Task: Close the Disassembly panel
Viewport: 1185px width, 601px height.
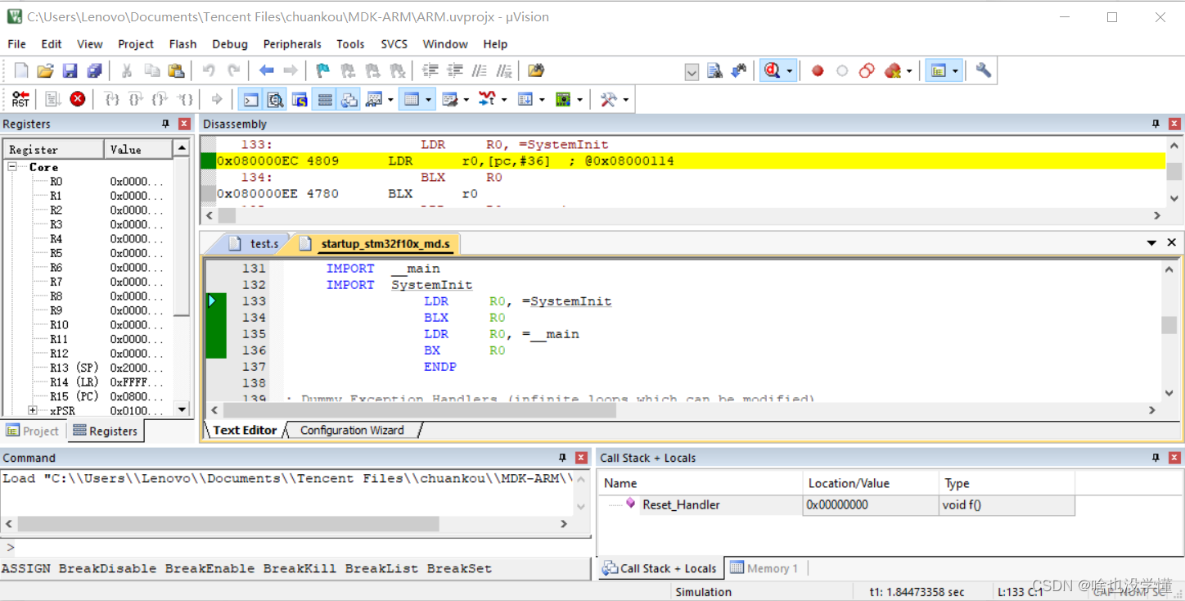Action: coord(1174,124)
